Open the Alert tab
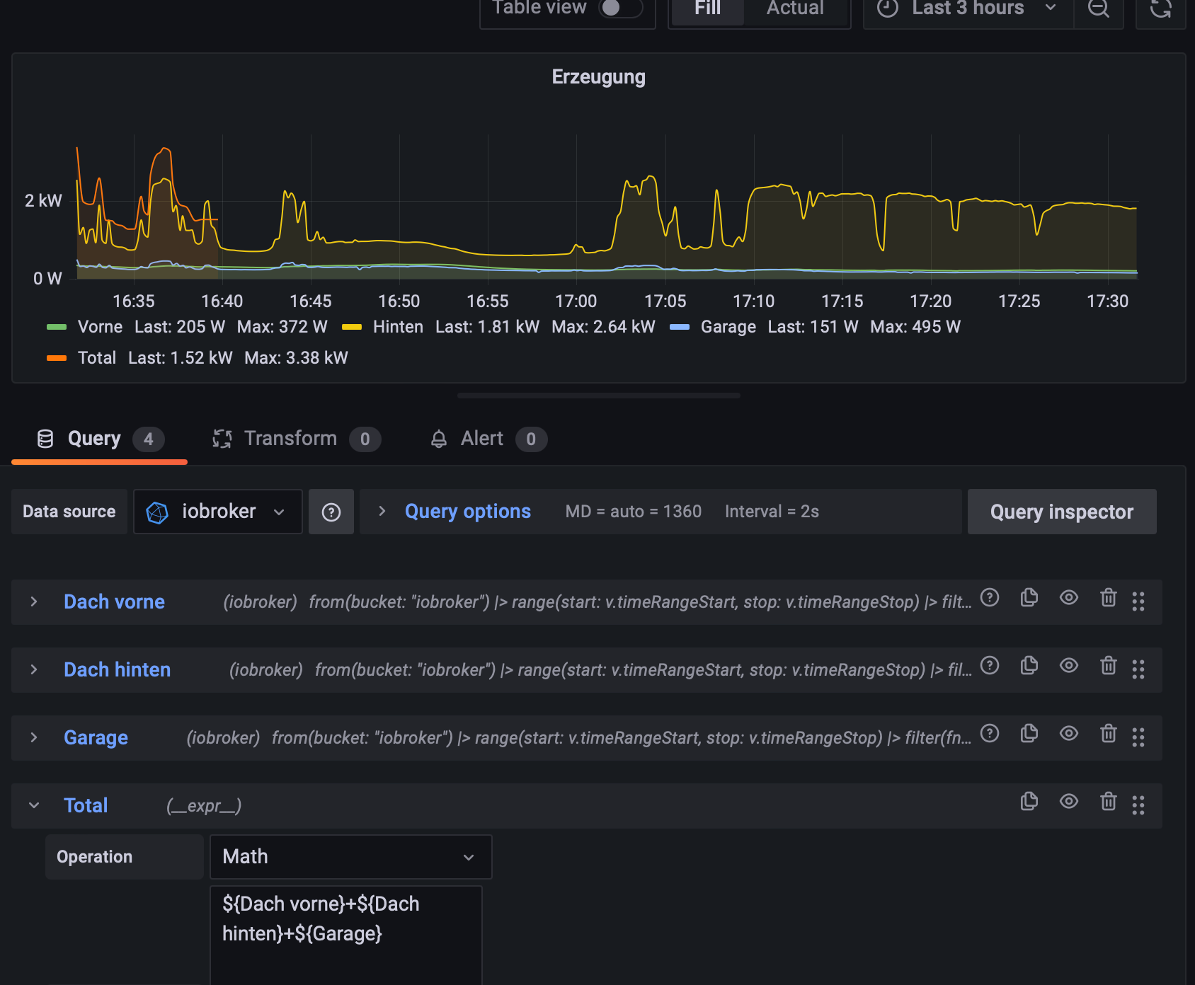Image resolution: width=1195 pixels, height=985 pixels. click(x=482, y=439)
